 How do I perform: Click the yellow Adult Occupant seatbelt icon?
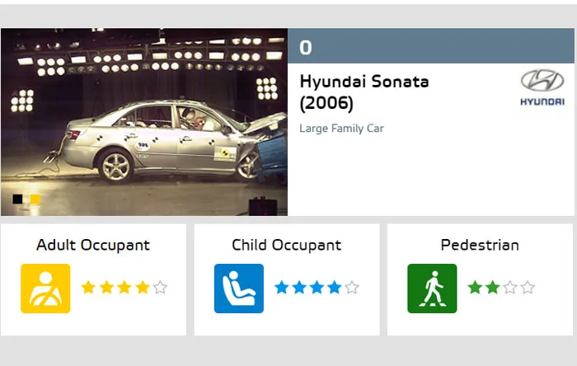[x=45, y=288]
